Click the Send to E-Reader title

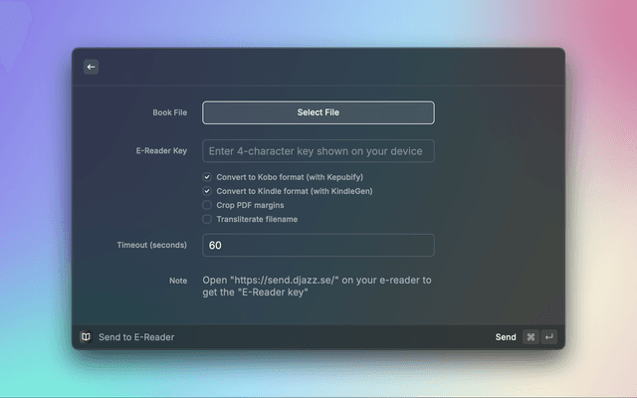(136, 337)
